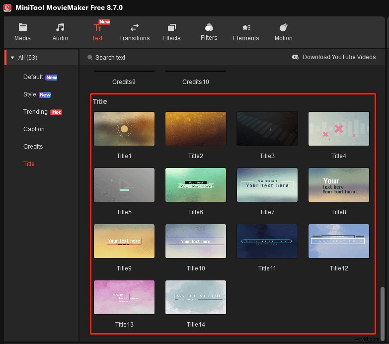Click the Title section heading
389x344 pixels.
click(x=100, y=101)
